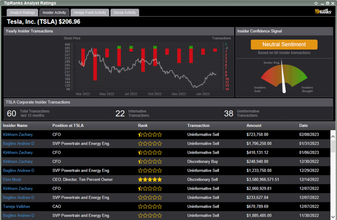
Task: Switch to the Analyst Ratings tab
Action: coord(22,13)
